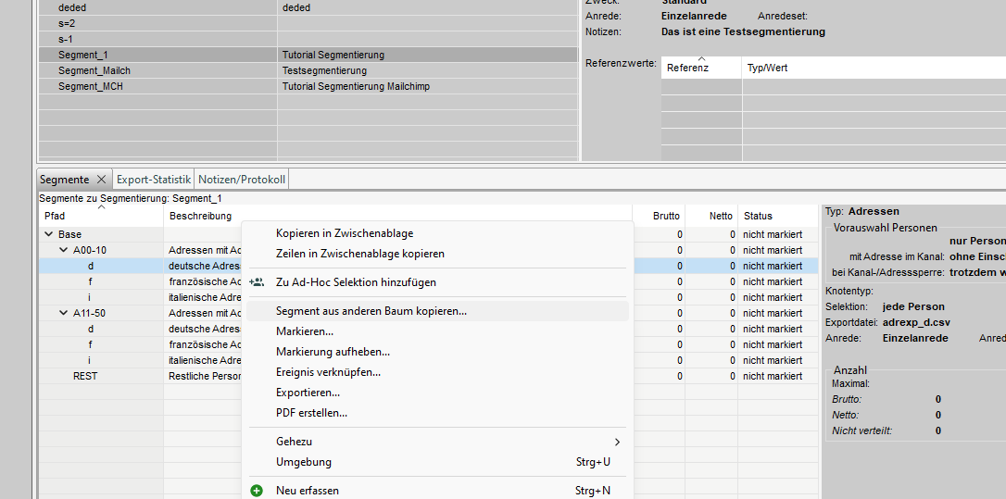Collapse the A00-10 tree branch
This screenshot has height=499, width=1006.
pos(63,251)
